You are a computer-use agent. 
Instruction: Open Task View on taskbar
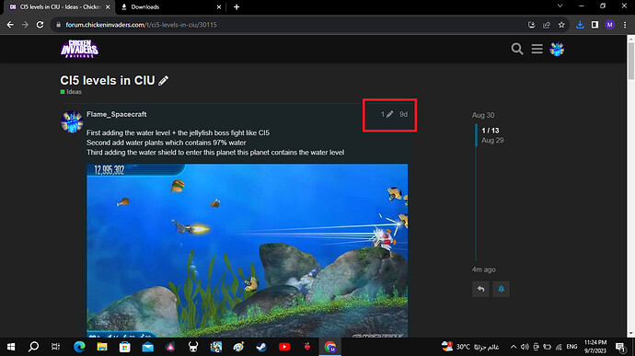[55, 347]
